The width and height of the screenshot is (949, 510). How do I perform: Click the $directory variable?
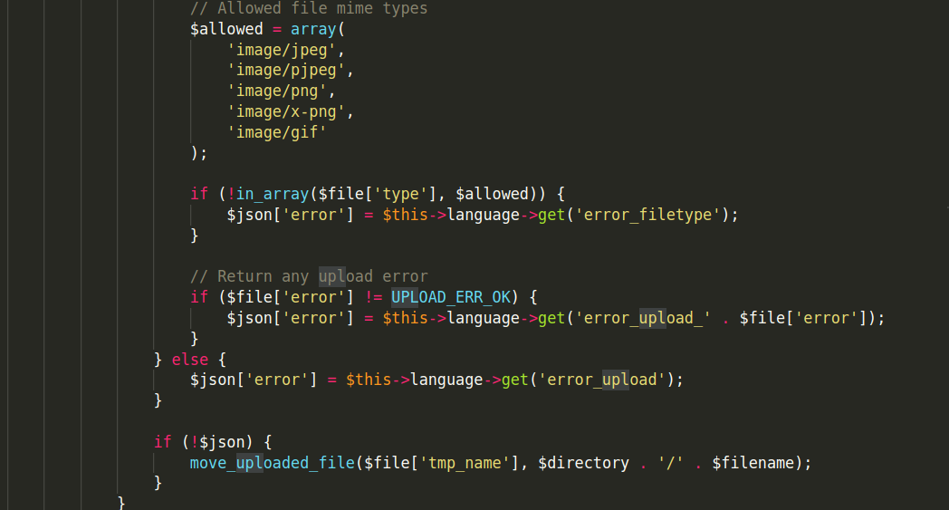(x=583, y=463)
